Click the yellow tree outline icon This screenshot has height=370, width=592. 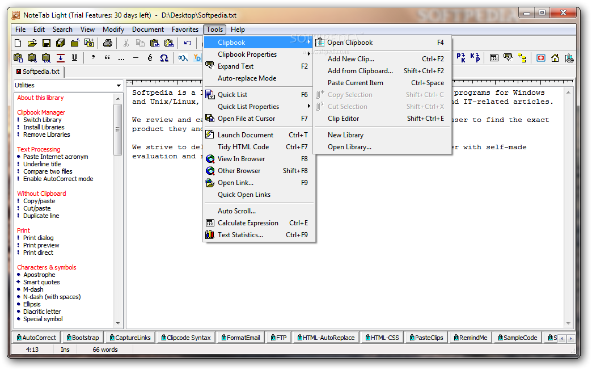click(x=522, y=58)
